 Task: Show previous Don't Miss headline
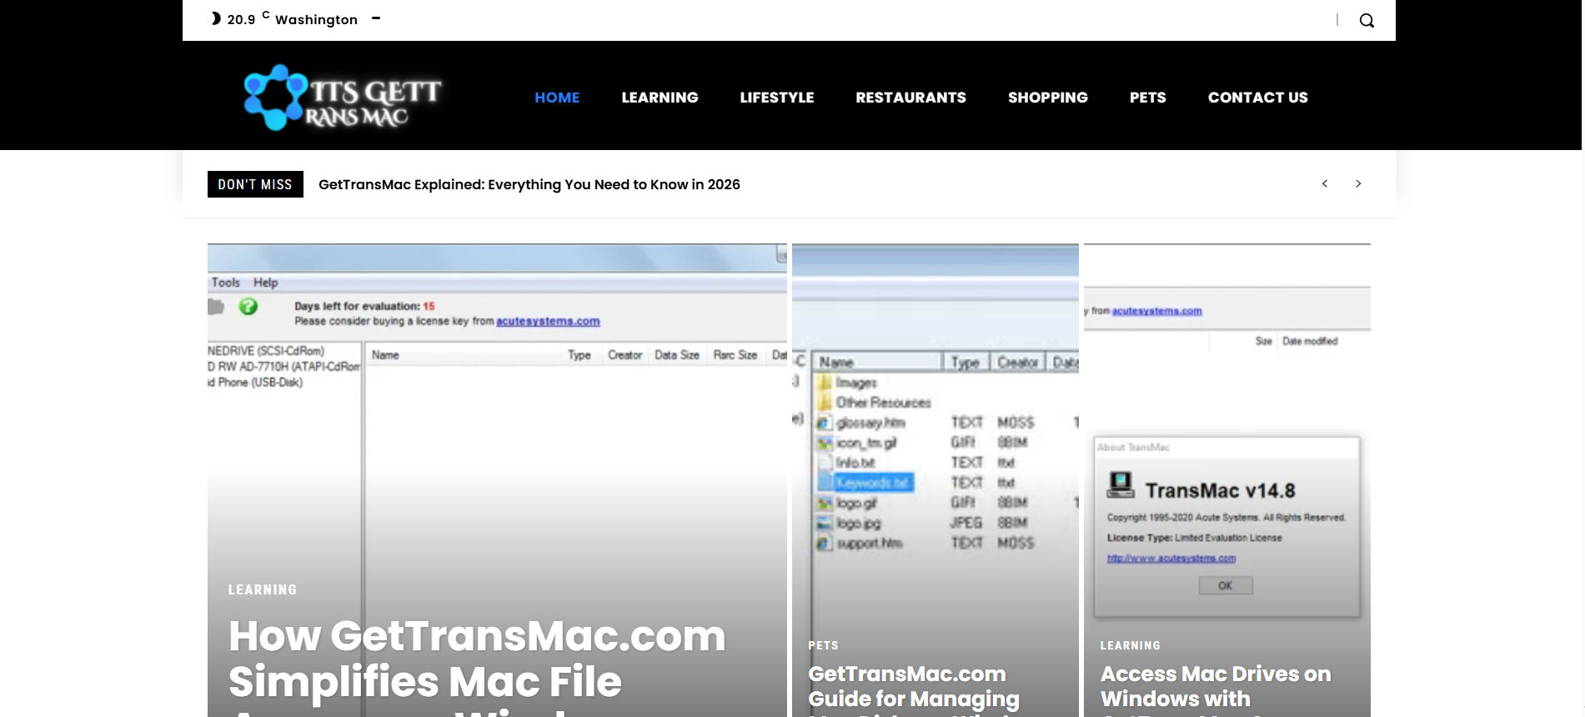(1325, 183)
